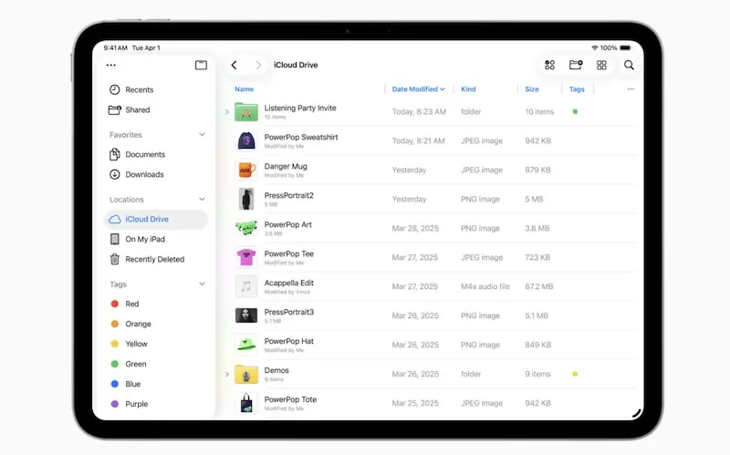Select iCloud Drive location
730x455 pixels.
tap(156, 219)
